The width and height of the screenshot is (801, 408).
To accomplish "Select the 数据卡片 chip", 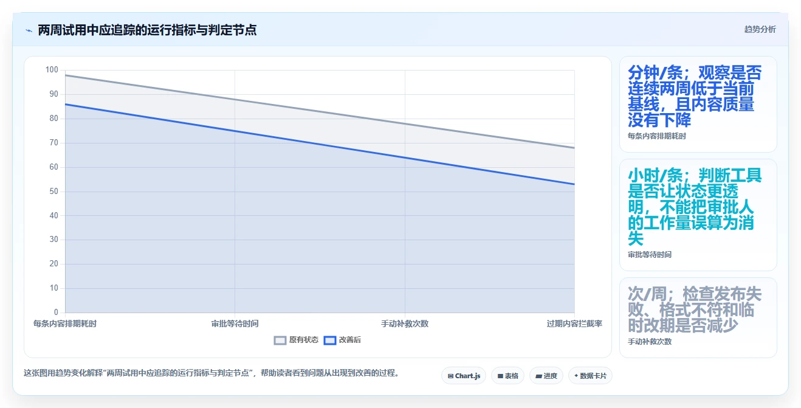I will pyautogui.click(x=590, y=376).
